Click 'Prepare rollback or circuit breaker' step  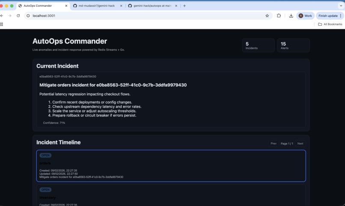(x=95, y=115)
